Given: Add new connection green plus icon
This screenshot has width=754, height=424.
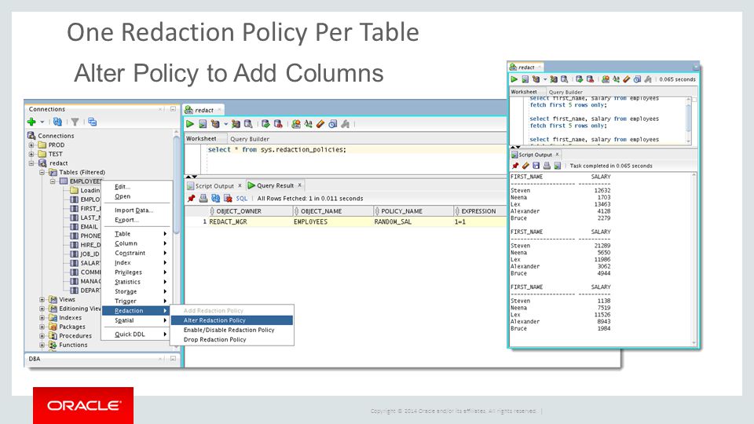Looking at the screenshot, I should tap(31, 122).
